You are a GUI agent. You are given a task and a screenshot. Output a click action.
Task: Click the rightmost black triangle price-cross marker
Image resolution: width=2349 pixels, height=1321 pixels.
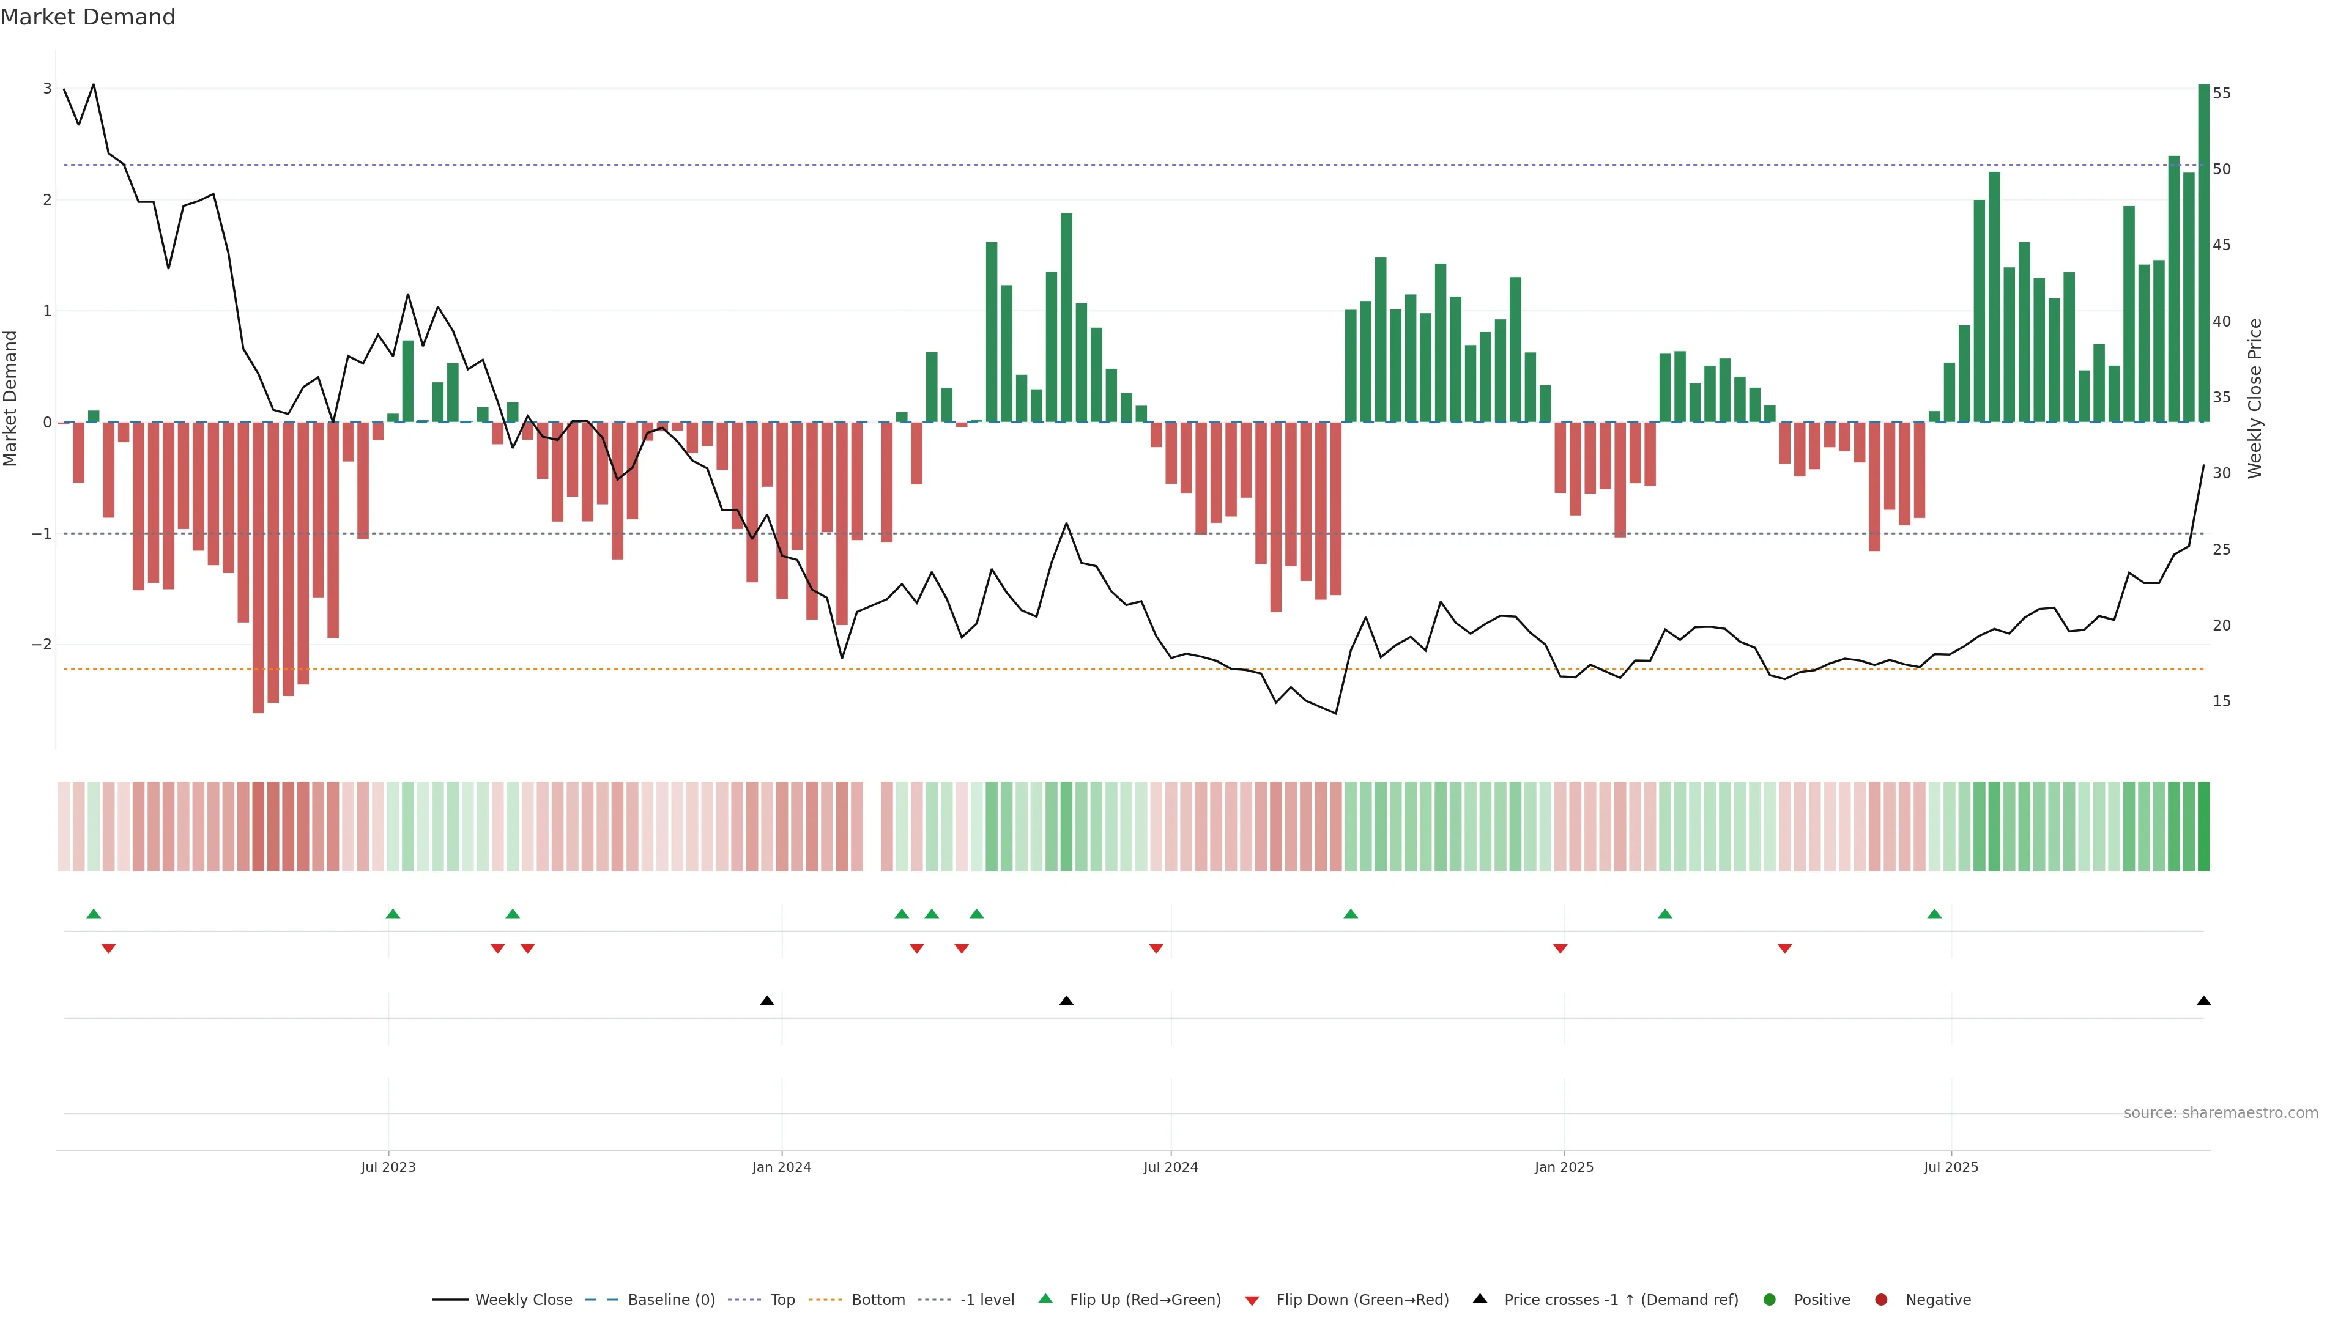click(2203, 1001)
